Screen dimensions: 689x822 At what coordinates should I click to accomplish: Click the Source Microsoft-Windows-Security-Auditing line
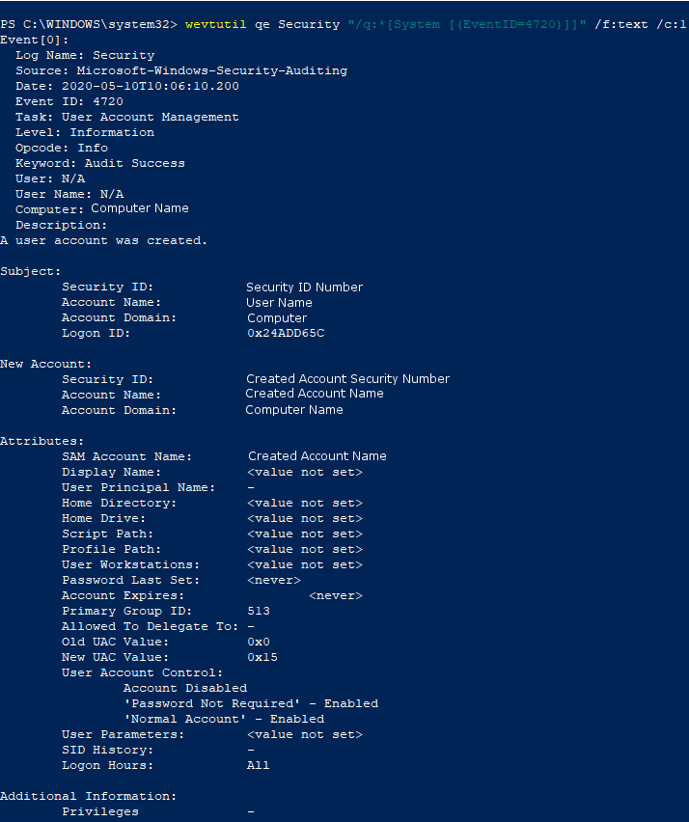click(181, 70)
